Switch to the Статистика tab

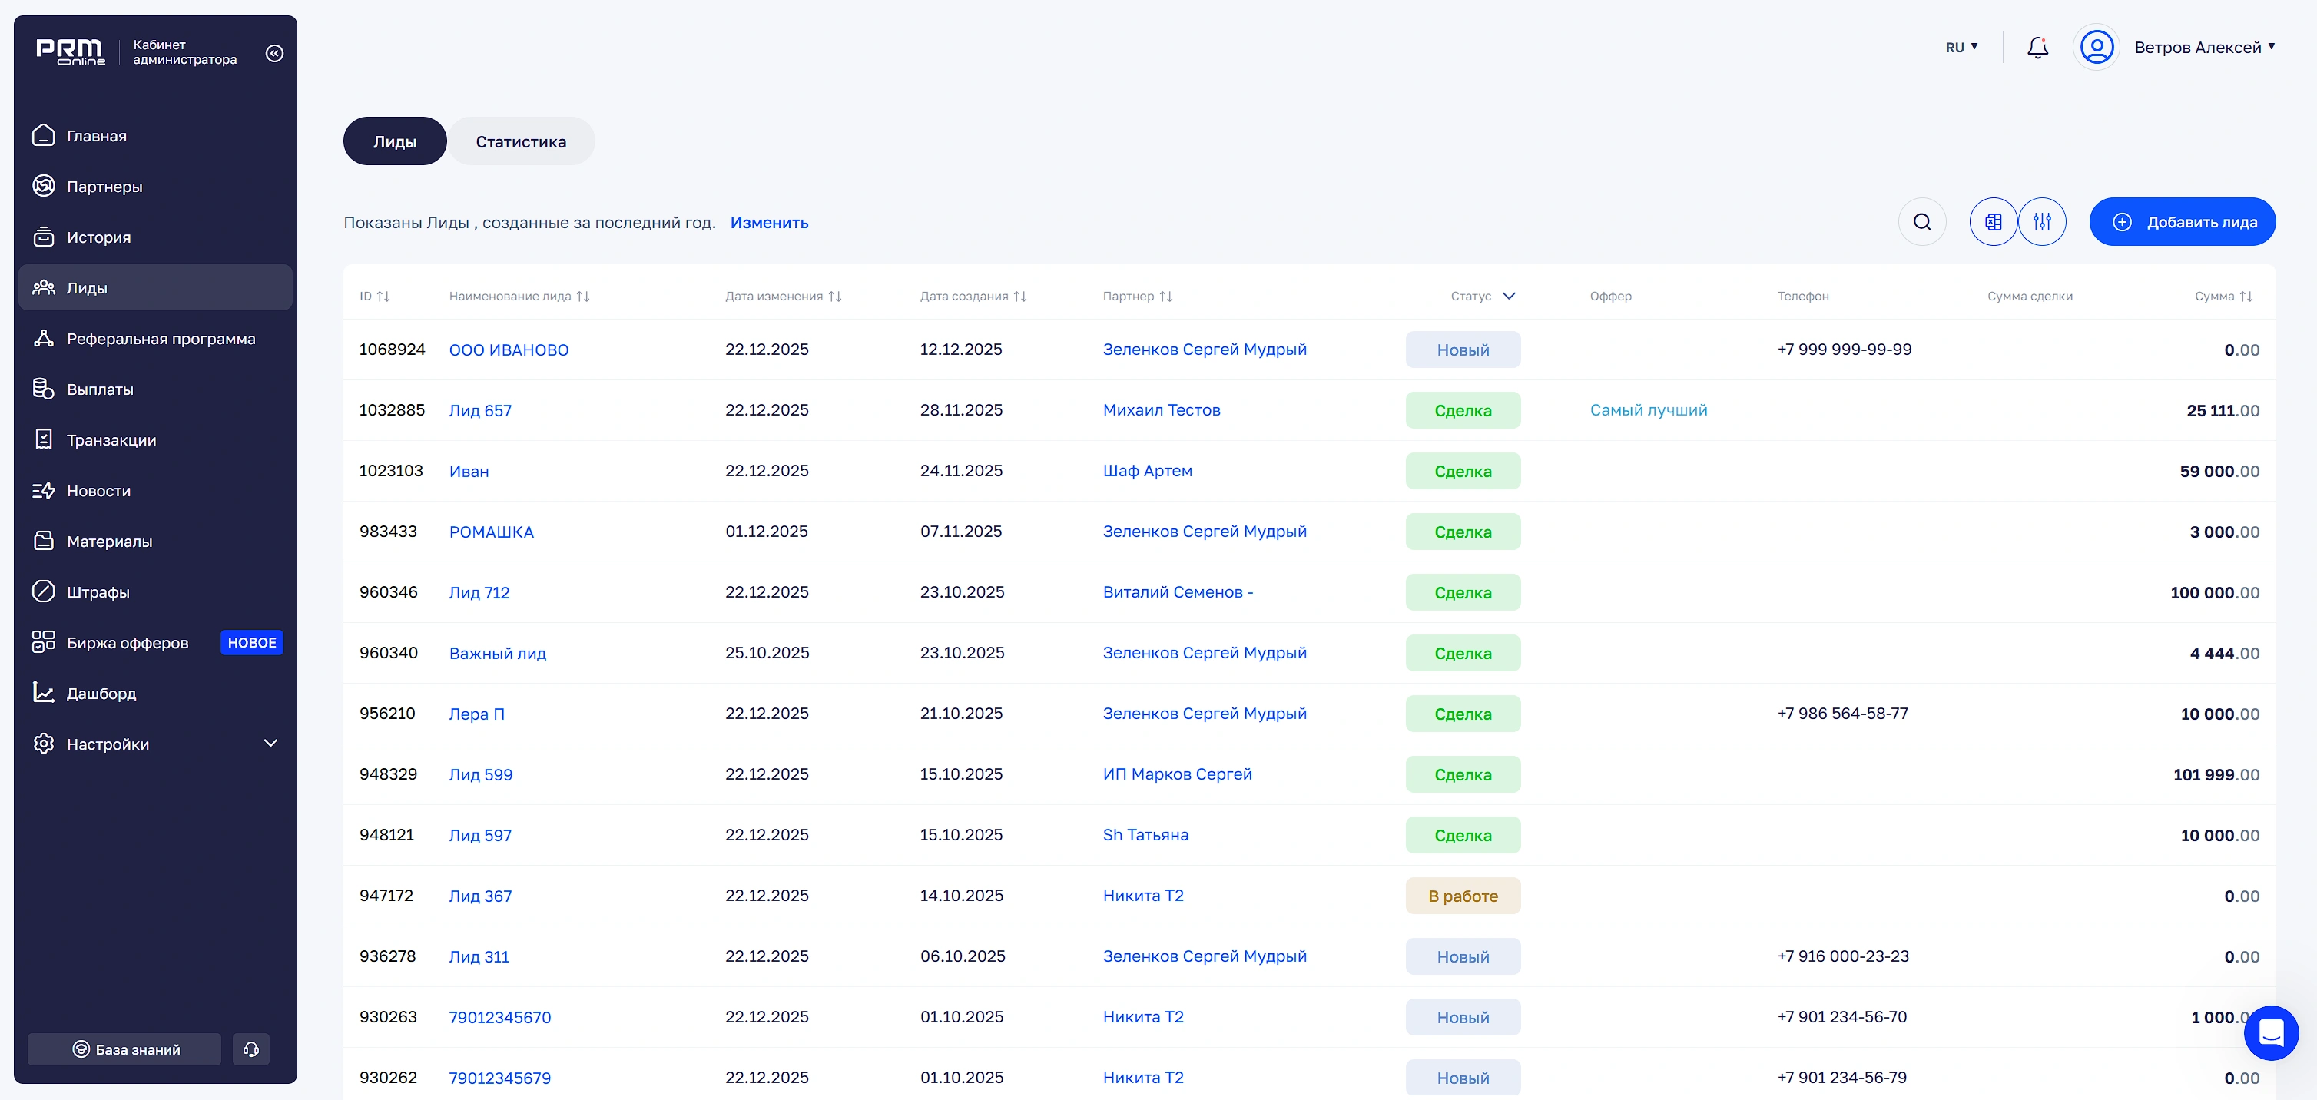tap(521, 141)
